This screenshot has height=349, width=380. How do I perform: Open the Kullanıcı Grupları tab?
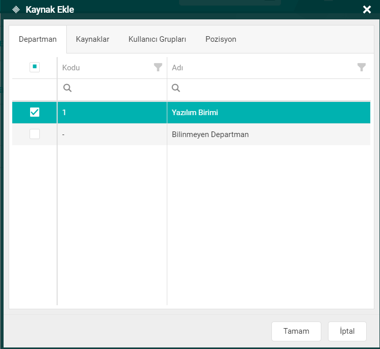[157, 39]
